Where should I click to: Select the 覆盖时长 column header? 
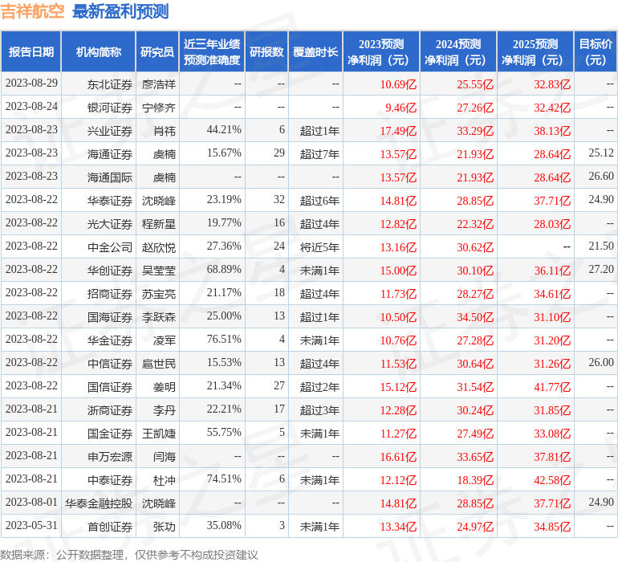(315, 51)
